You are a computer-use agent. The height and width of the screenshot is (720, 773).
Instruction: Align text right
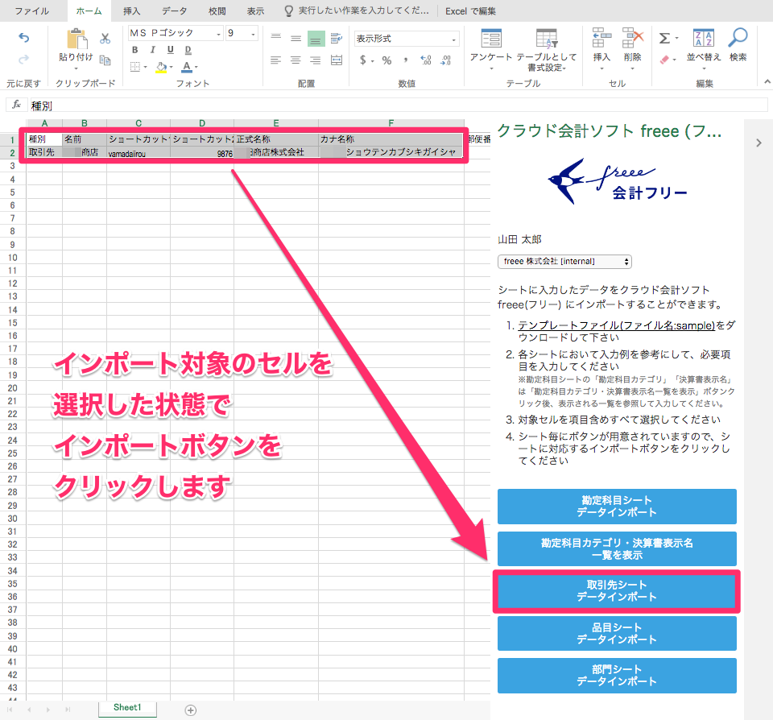[x=316, y=60]
